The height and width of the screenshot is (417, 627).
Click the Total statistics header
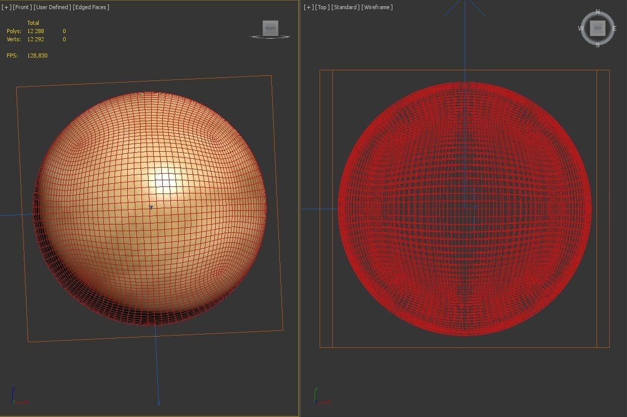tap(33, 23)
